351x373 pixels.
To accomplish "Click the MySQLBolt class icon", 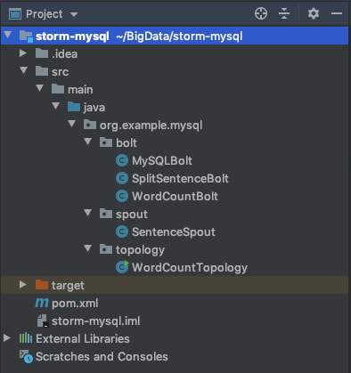I will [122, 160].
